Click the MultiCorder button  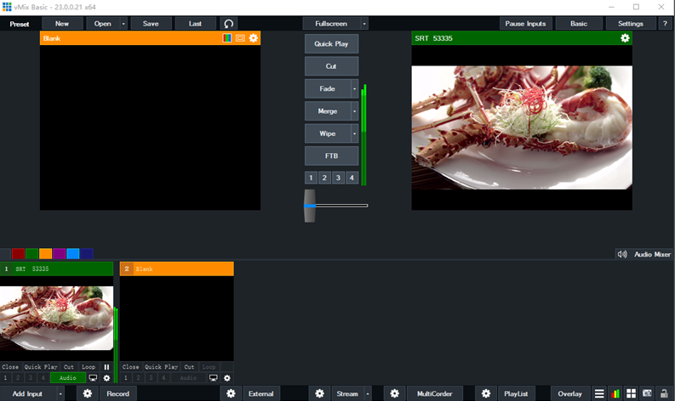[434, 393]
